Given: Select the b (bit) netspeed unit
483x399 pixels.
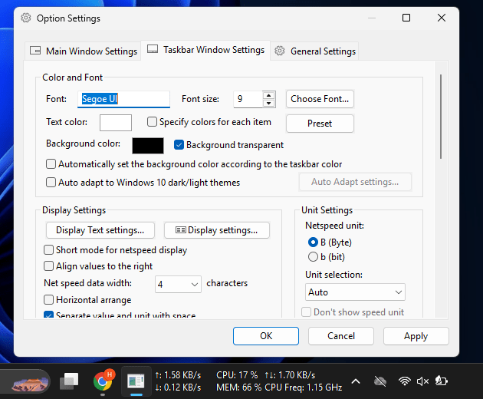Looking at the screenshot, I should (x=313, y=256).
